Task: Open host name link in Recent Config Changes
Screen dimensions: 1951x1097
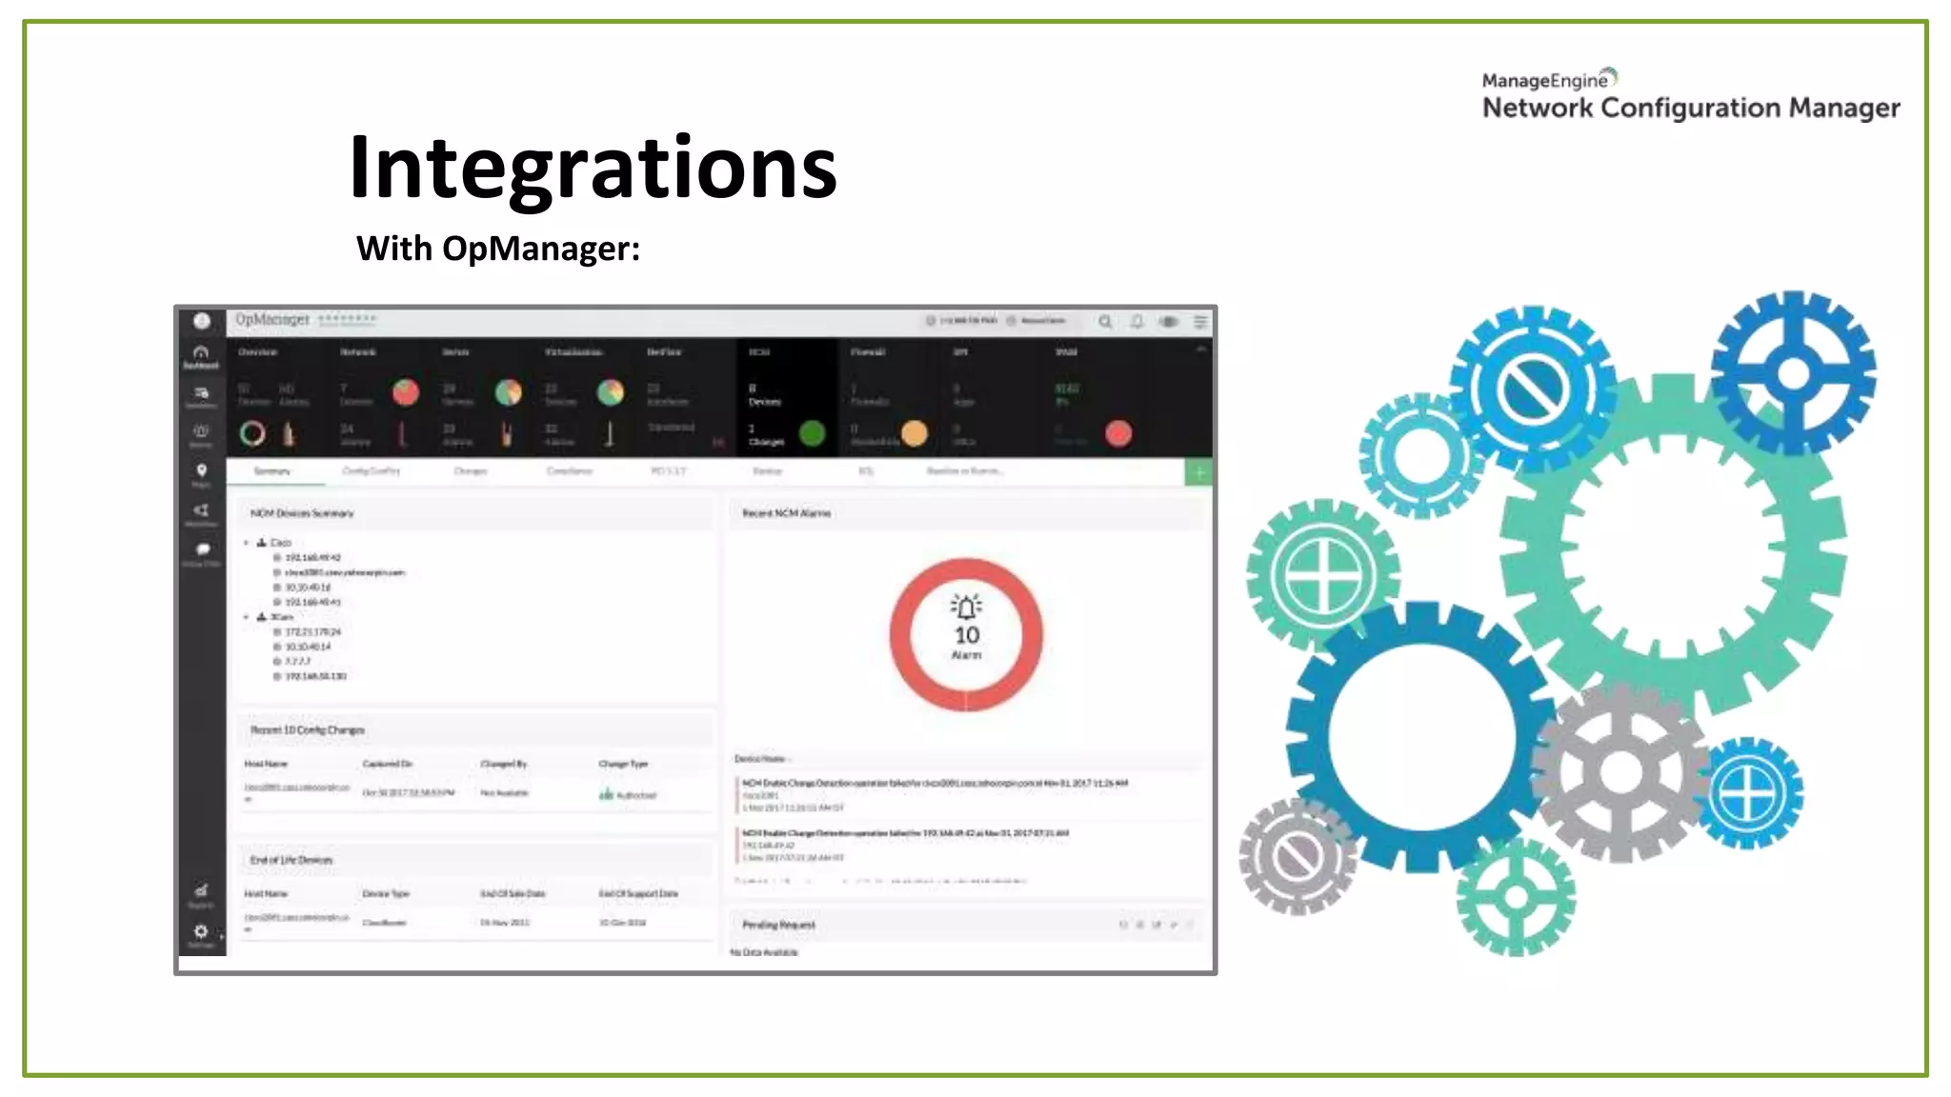Action: click(296, 791)
